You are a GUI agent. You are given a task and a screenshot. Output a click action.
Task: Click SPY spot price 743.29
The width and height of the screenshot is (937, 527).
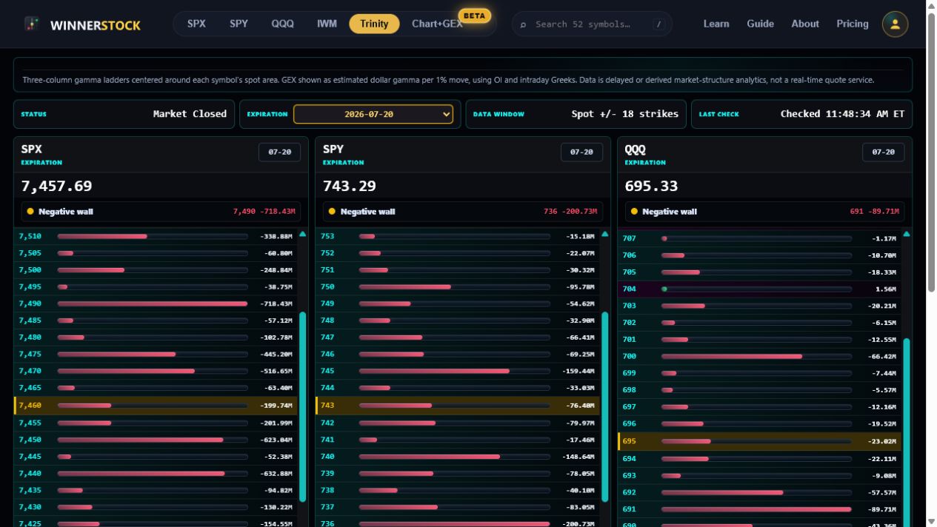(350, 186)
